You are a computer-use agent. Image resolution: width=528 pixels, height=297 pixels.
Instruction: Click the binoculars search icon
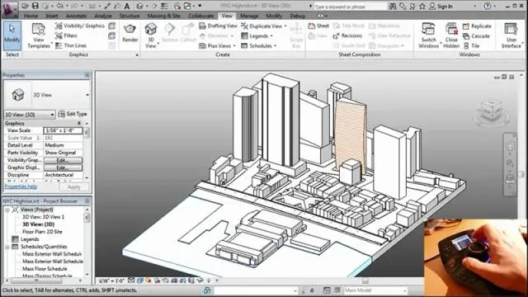click(x=393, y=6)
